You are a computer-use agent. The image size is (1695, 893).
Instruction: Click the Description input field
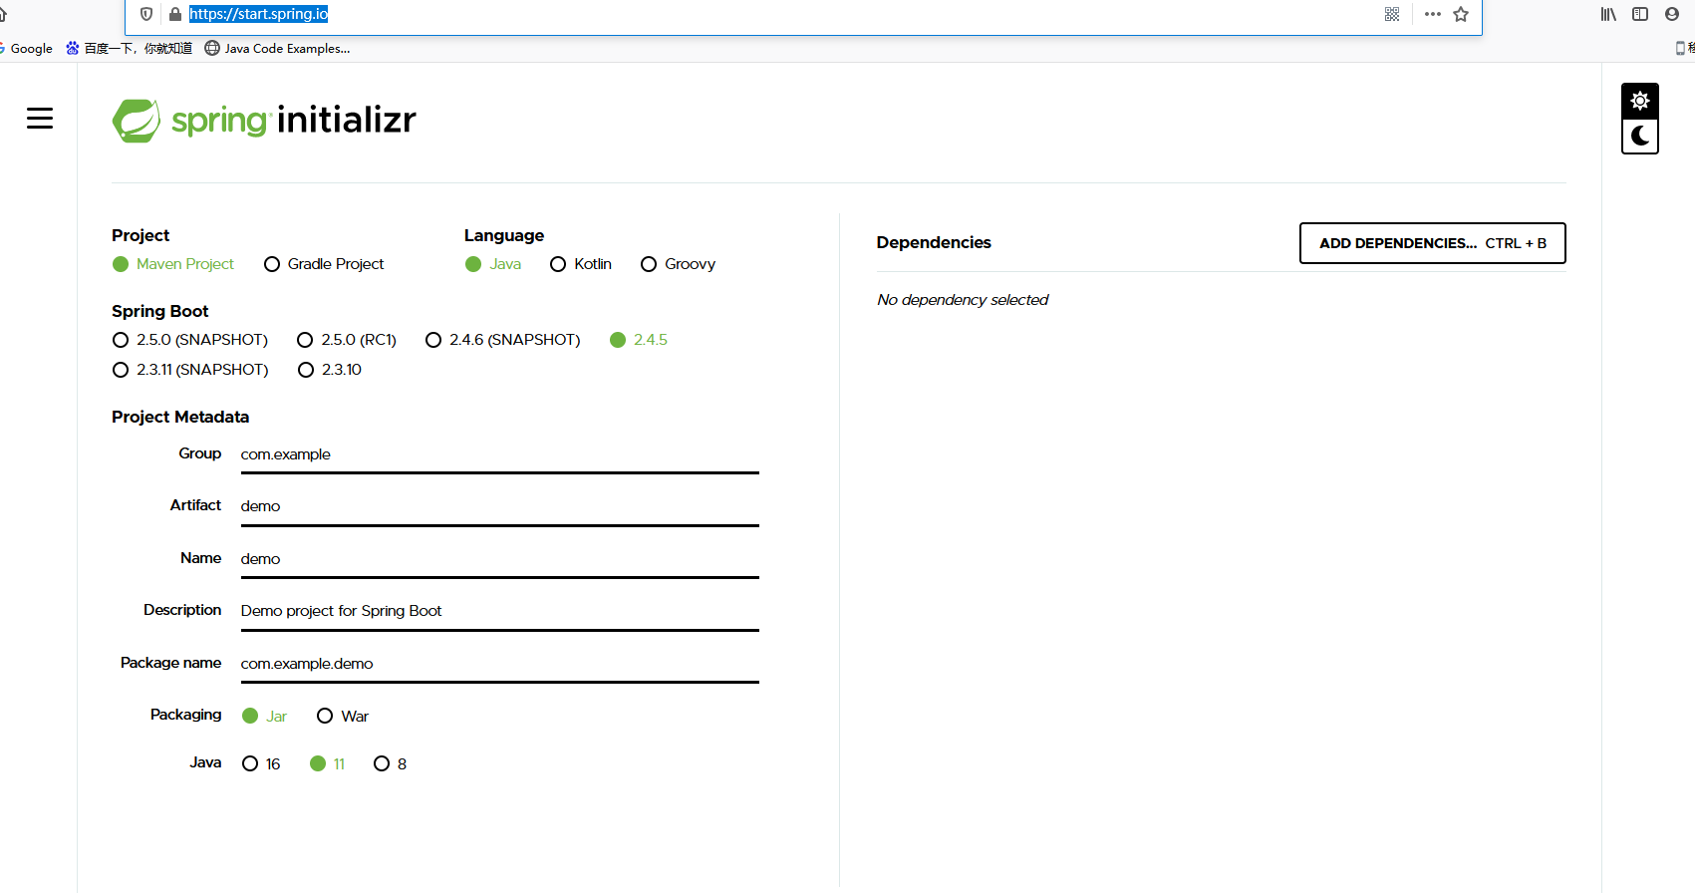click(499, 611)
